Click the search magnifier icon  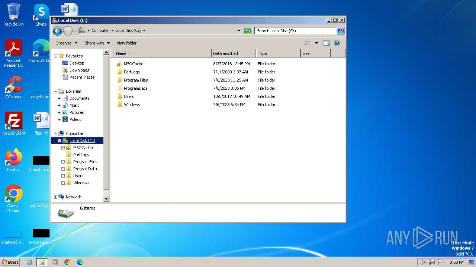341,31
